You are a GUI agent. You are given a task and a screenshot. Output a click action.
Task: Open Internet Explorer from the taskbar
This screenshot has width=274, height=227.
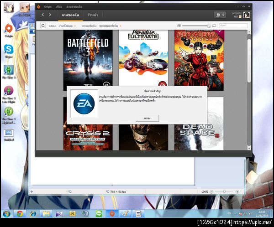[x=33, y=214]
